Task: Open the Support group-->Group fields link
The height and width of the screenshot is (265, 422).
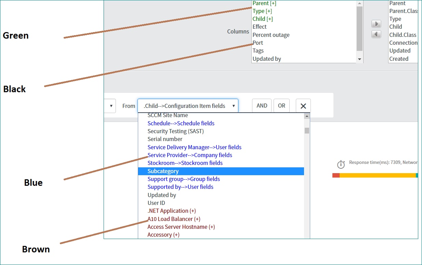Action: (183, 179)
